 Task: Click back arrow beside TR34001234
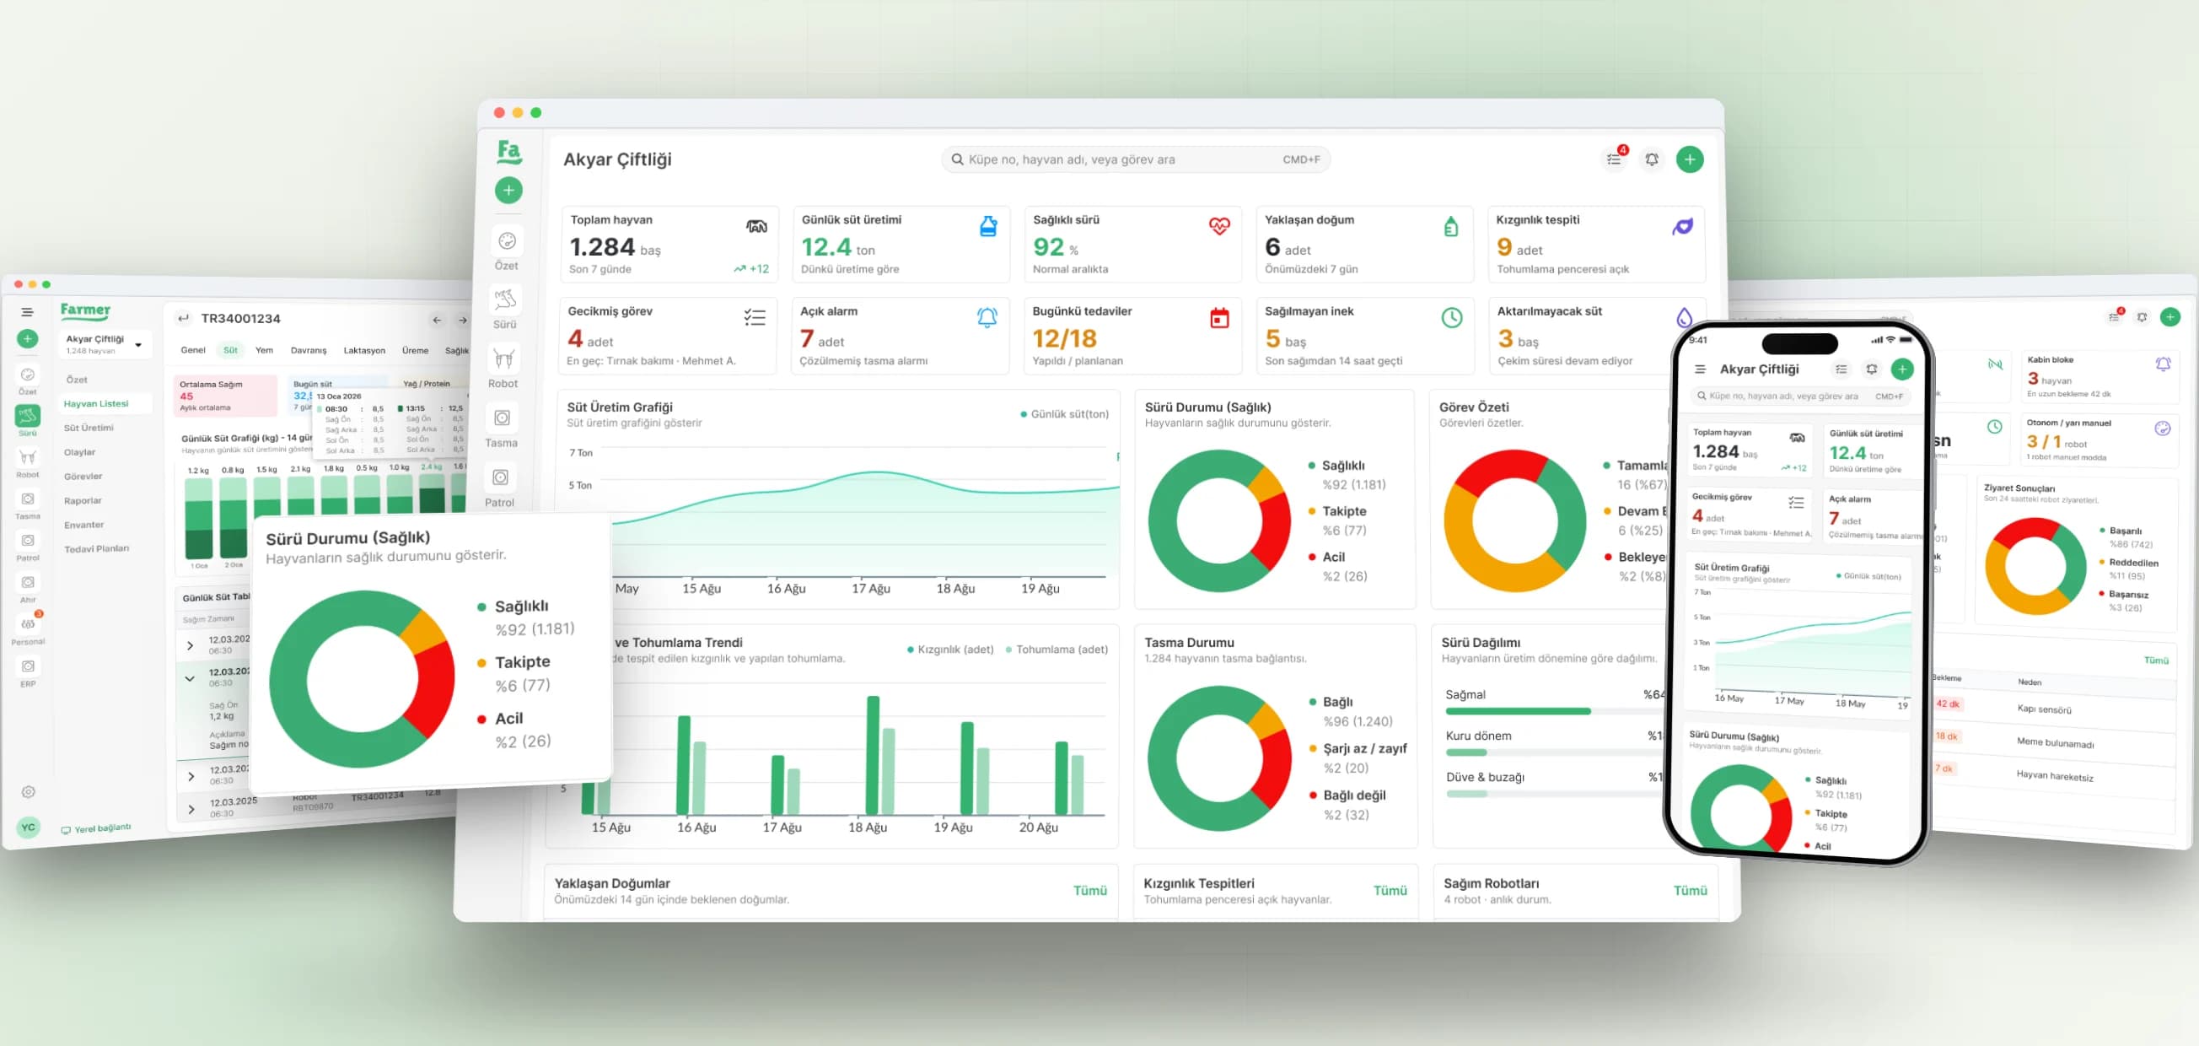[x=183, y=319]
